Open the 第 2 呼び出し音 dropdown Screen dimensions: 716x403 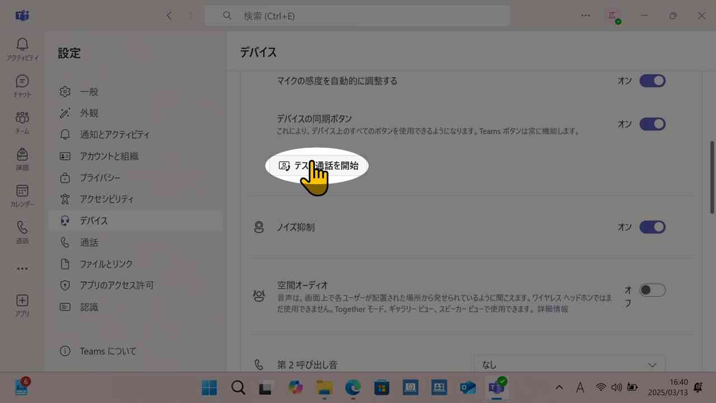tap(568, 364)
